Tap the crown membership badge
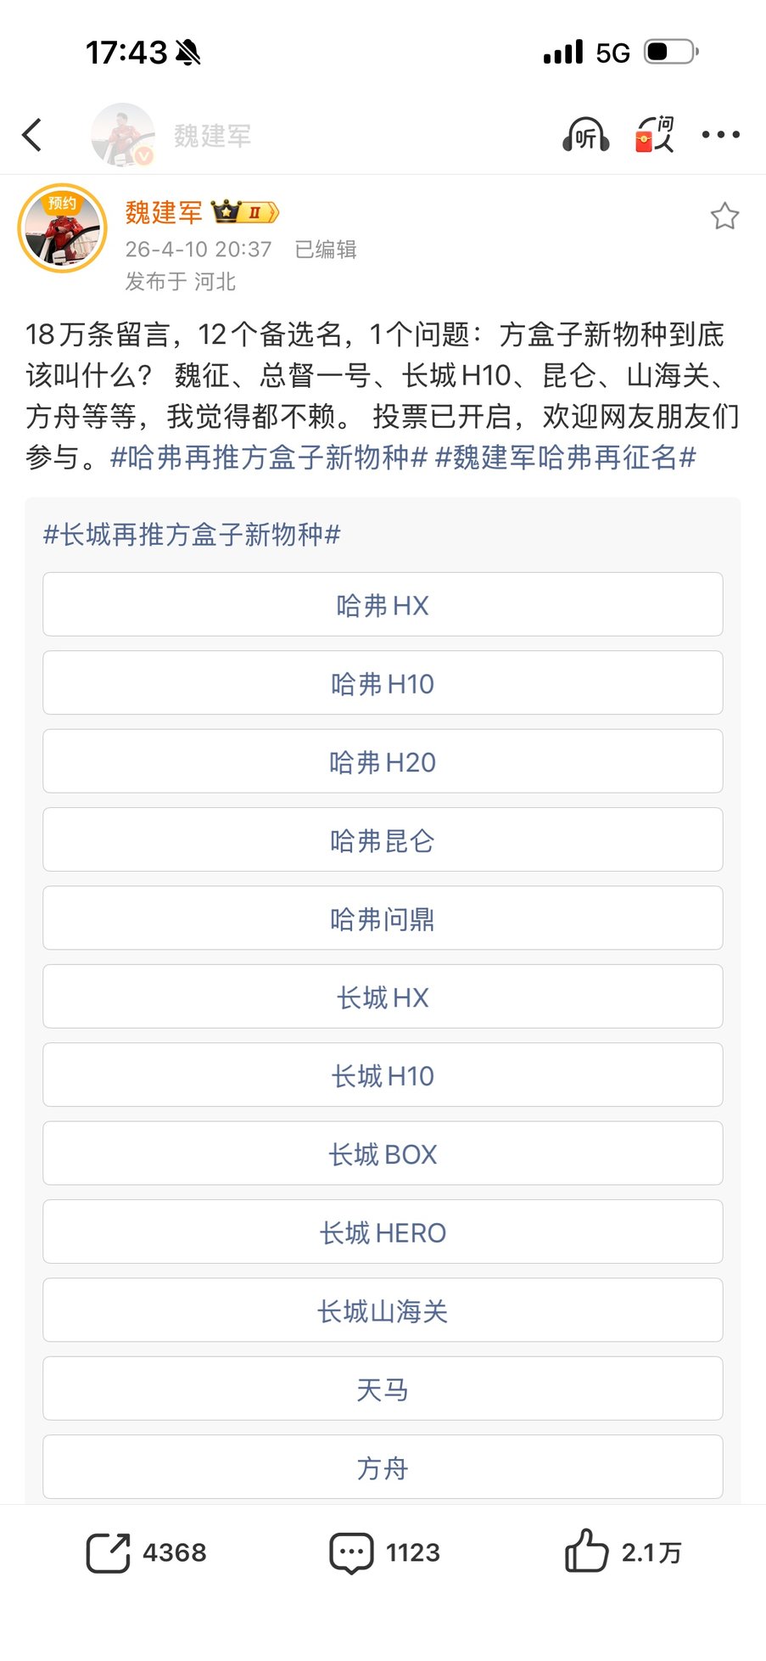The image size is (766, 1661). (x=244, y=212)
